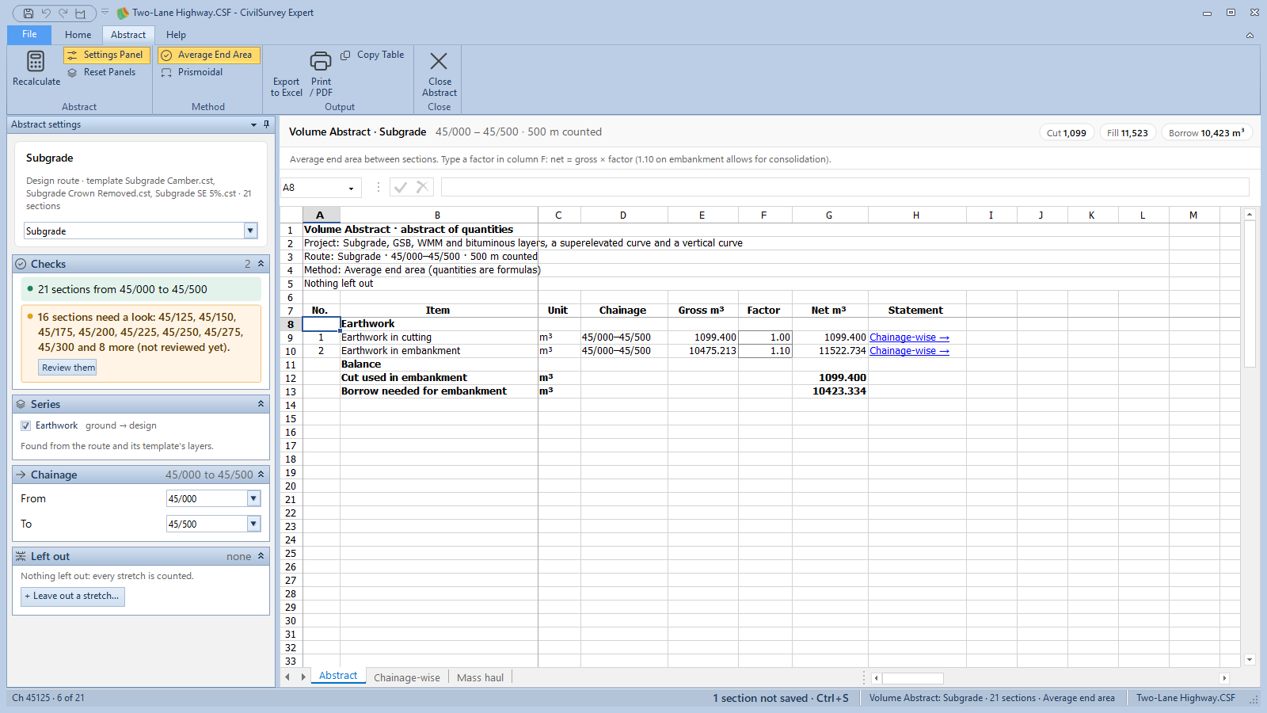Open the Subgrade layer dropdown
This screenshot has width=1267, height=713.
click(x=251, y=231)
